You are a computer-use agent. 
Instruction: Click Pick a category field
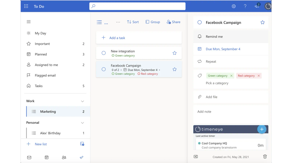pyautogui.click(x=217, y=83)
